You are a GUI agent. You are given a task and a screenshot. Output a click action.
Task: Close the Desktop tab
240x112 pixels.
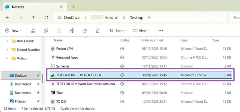[x=61, y=7]
